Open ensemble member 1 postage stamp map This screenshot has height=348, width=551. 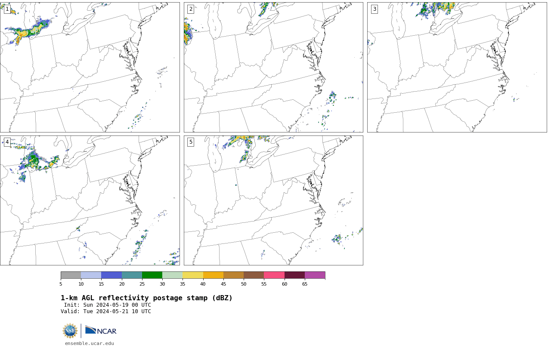click(90, 67)
